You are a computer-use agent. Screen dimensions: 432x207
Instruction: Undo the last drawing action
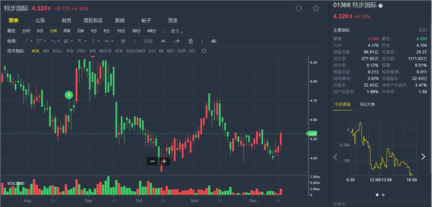(164, 41)
